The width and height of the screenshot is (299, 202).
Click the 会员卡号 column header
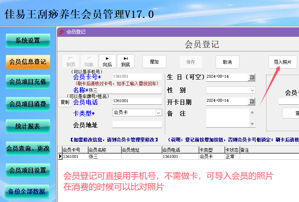(75, 150)
